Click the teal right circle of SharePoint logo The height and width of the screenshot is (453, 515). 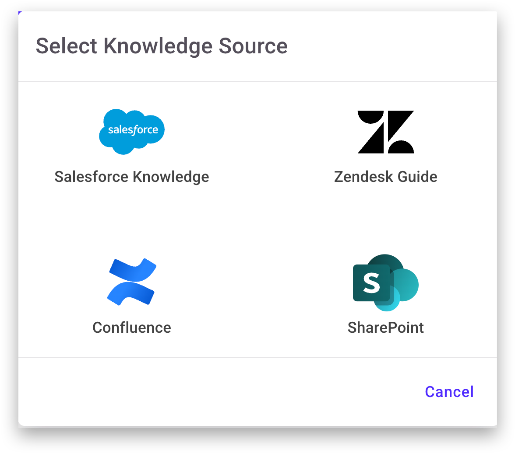coord(407,285)
